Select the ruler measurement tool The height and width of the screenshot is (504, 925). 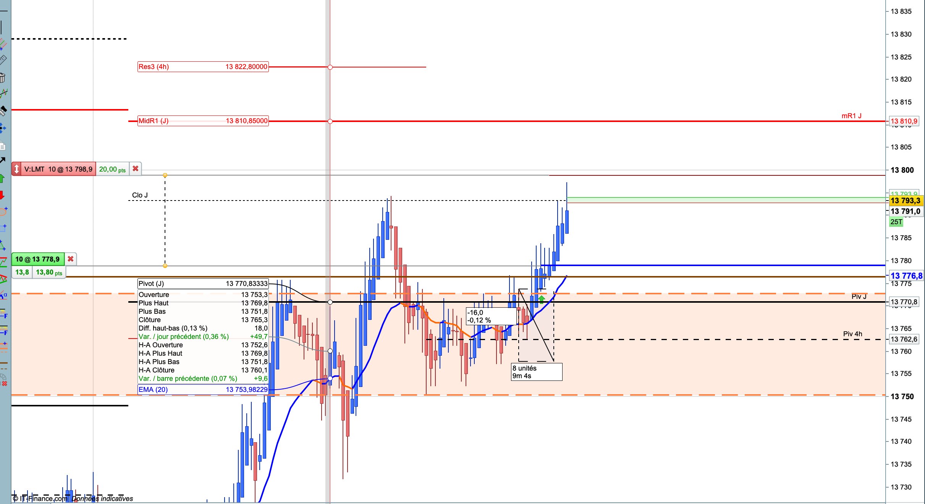[x=3, y=59]
